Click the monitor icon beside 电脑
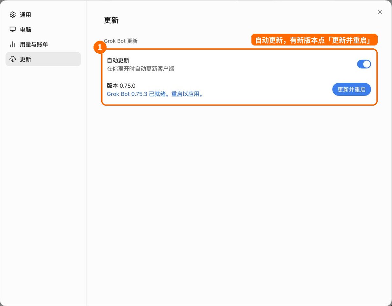 click(13, 29)
